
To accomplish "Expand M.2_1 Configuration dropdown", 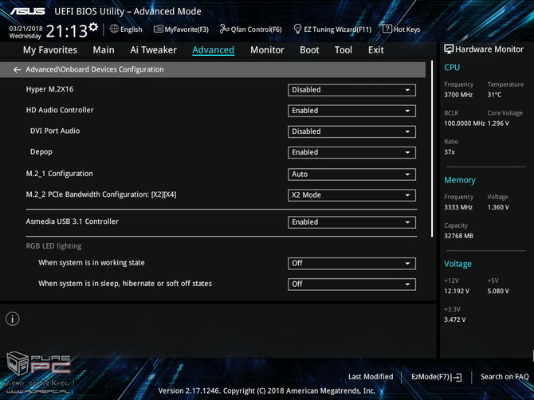I will [351, 175].
